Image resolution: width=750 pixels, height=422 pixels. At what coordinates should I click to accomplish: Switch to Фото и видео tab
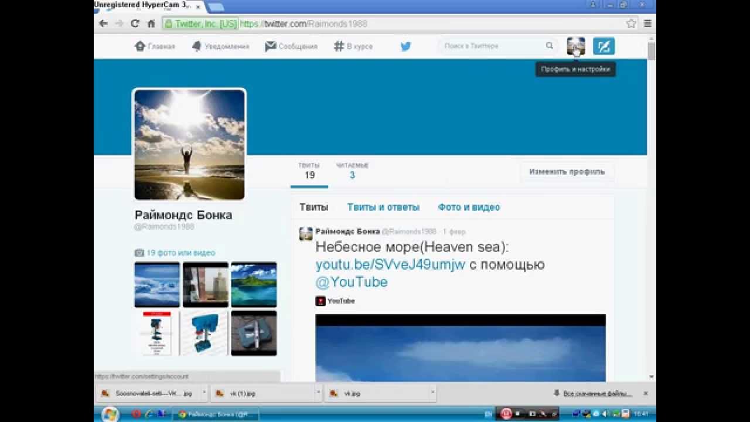(469, 207)
